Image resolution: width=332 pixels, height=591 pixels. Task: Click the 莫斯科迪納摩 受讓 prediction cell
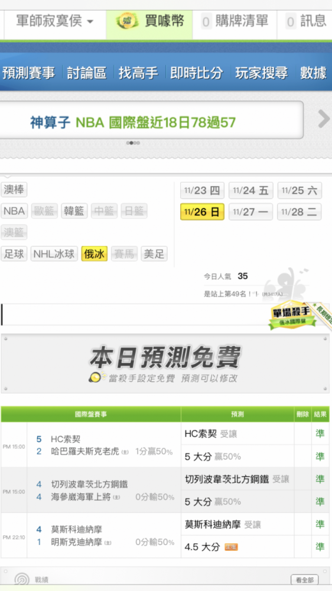click(x=237, y=524)
